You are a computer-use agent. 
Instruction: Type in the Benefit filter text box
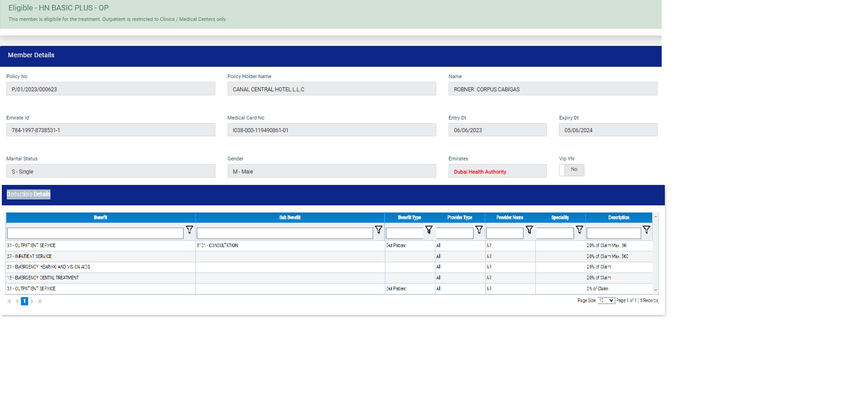(95, 234)
